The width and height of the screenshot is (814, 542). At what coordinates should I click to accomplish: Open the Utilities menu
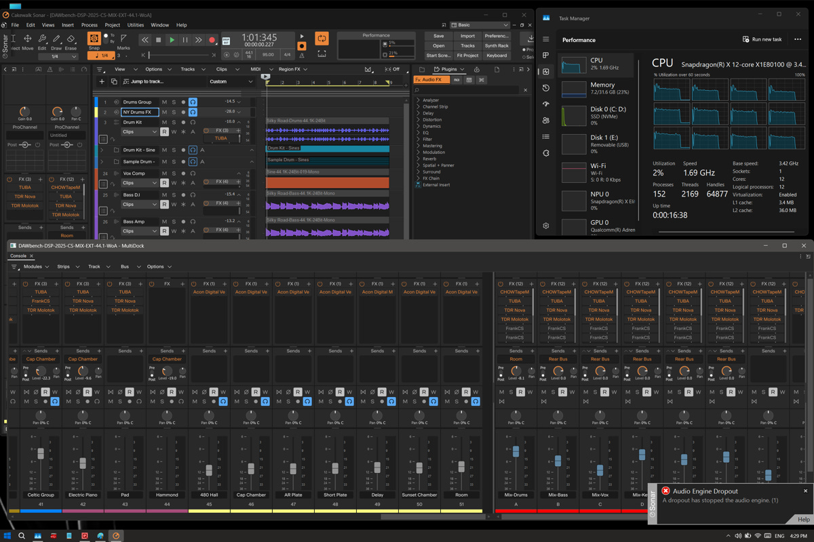point(136,25)
